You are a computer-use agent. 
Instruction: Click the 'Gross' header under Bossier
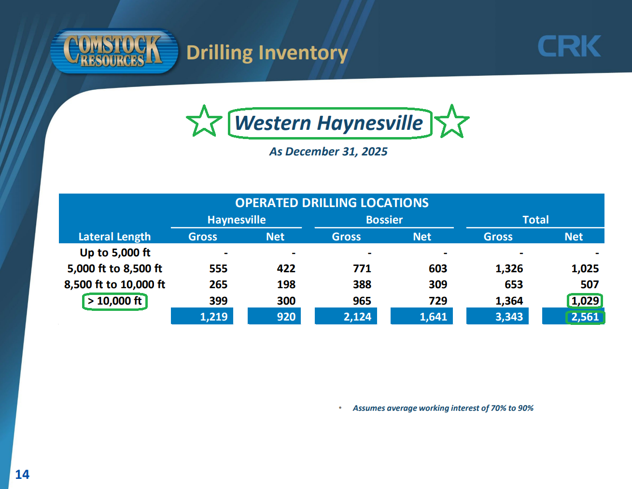[346, 237]
